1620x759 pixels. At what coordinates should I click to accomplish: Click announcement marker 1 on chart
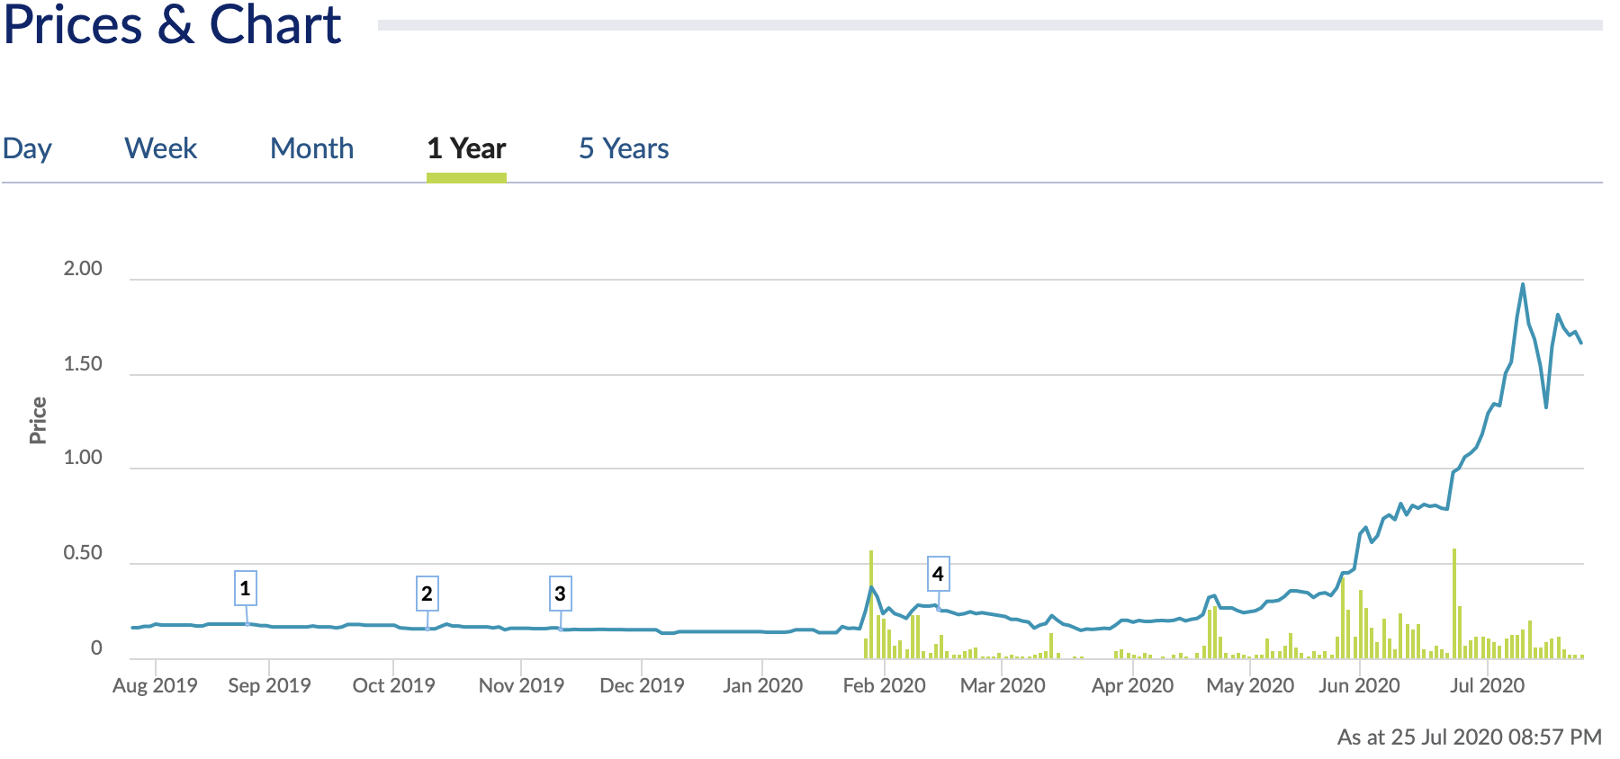[x=245, y=589]
